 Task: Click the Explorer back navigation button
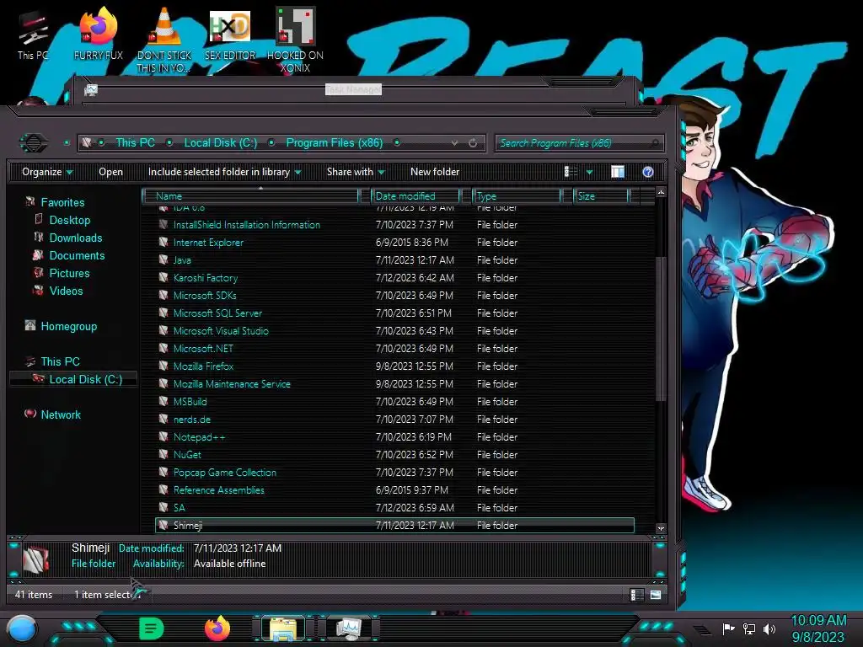(34, 143)
